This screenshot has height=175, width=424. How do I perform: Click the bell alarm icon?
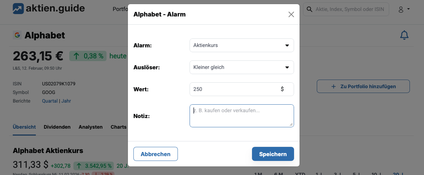pos(404,35)
